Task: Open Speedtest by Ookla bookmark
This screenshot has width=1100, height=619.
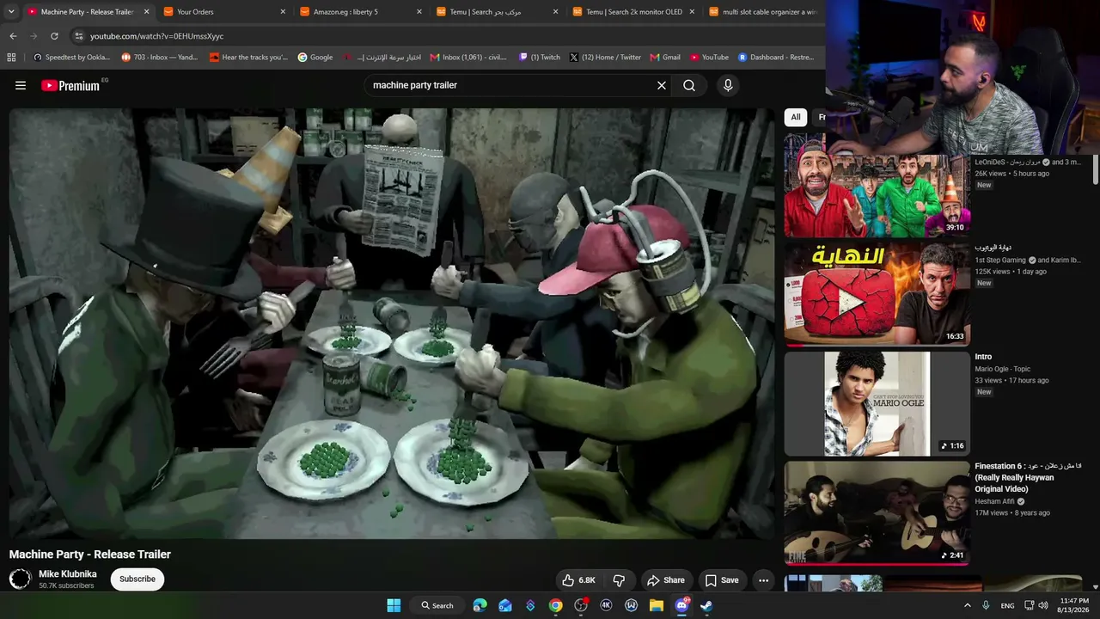Action: 71,58
